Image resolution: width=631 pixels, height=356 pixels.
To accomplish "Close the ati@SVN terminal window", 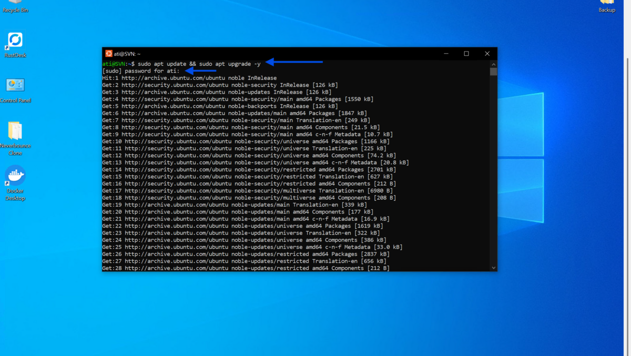I will (x=487, y=54).
